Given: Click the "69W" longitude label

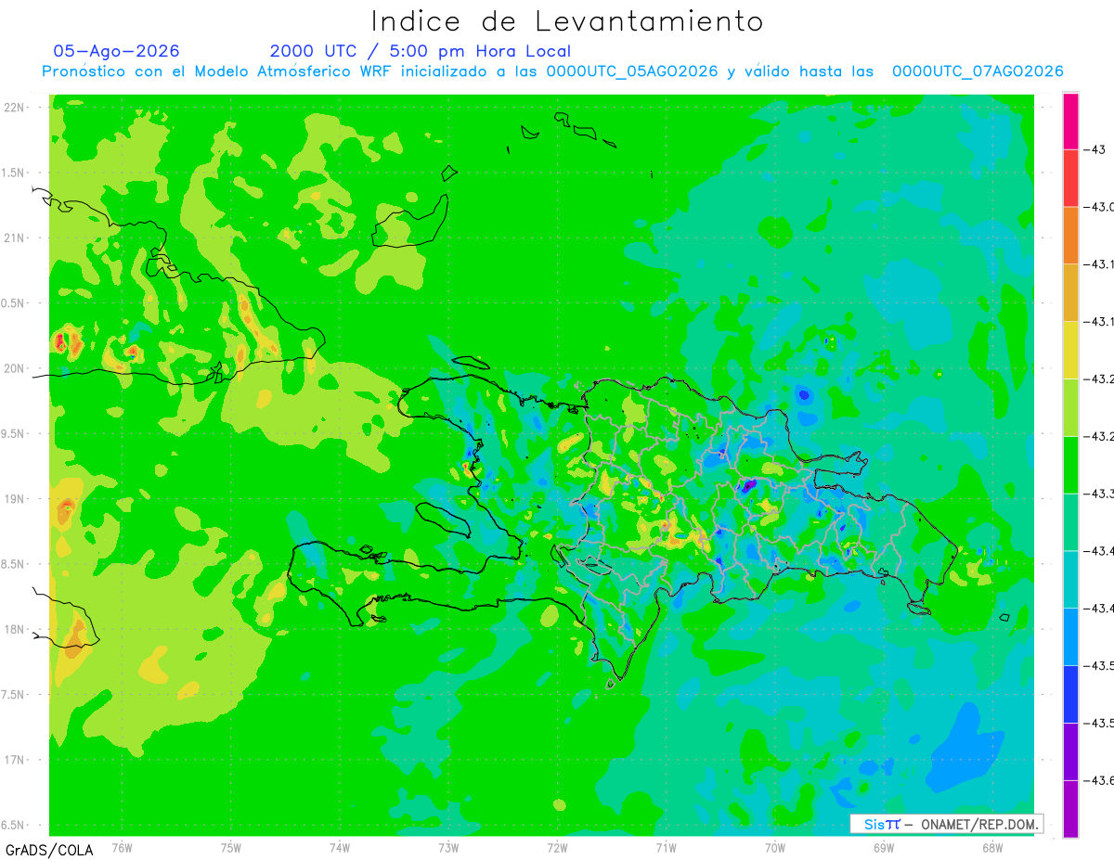Looking at the screenshot, I should 884,847.
